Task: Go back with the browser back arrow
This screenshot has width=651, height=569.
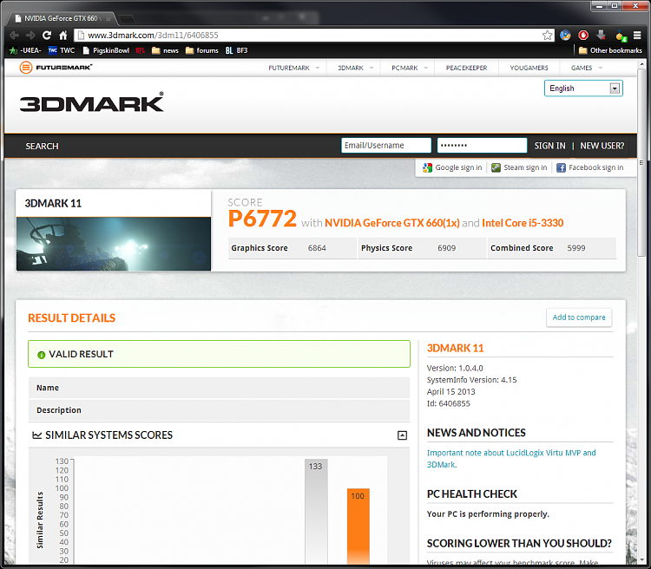Action: [14, 36]
